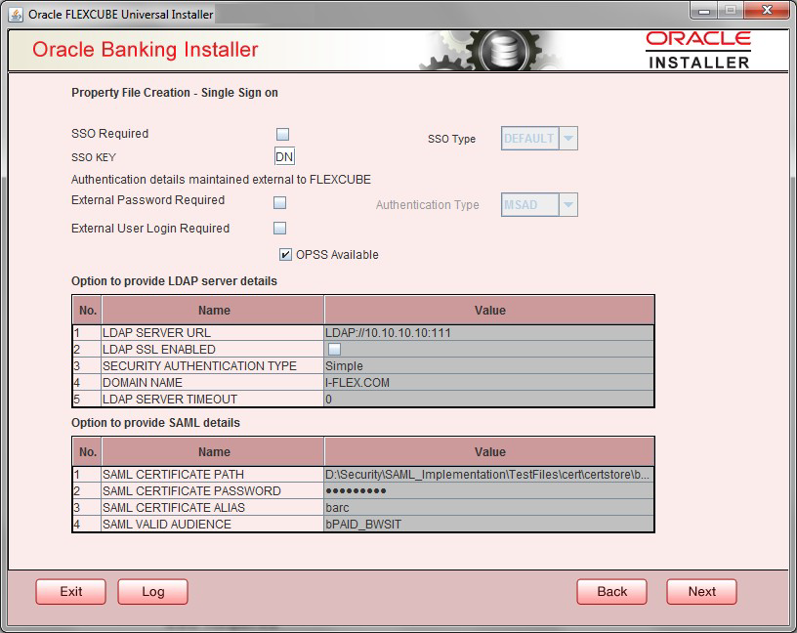Open the Authentication Type MSAD dropdown
Viewport: 797px width, 633px height.
pos(539,204)
